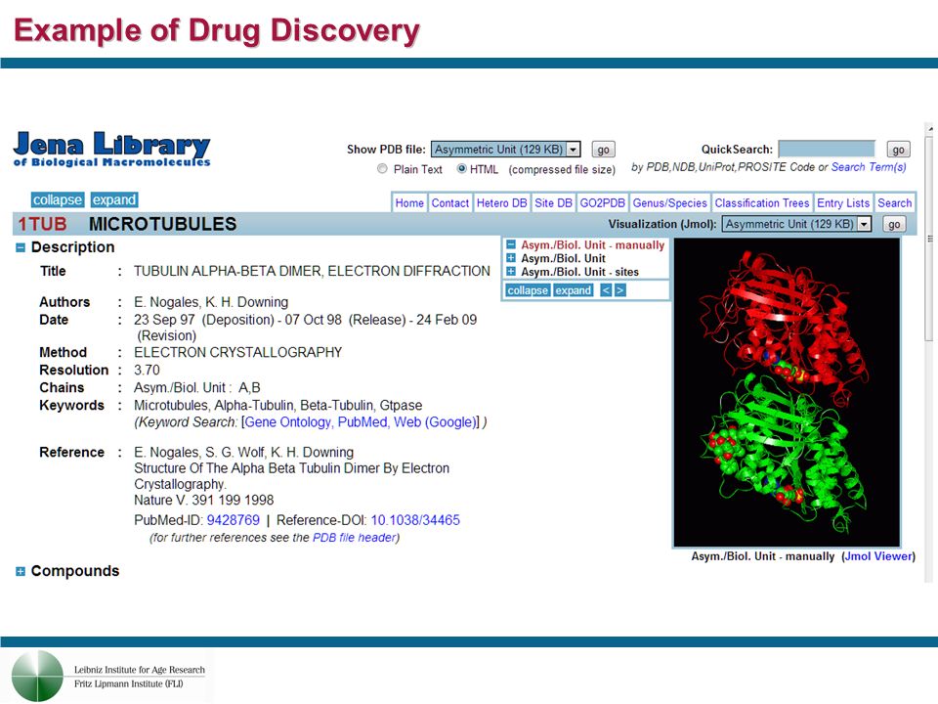
Task: Expand Asym./Biol. Unit - sites entry
Action: click(511, 271)
